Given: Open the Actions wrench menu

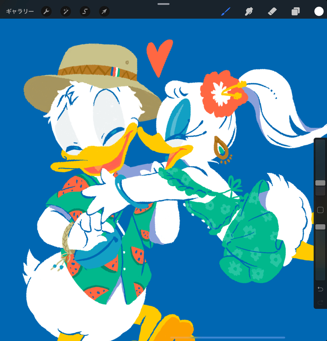Looking at the screenshot, I should [x=46, y=11].
